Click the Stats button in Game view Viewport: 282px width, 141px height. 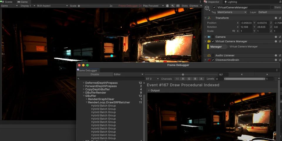point(184,6)
